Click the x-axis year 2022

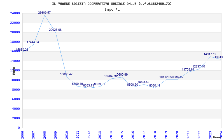[199, 135]
